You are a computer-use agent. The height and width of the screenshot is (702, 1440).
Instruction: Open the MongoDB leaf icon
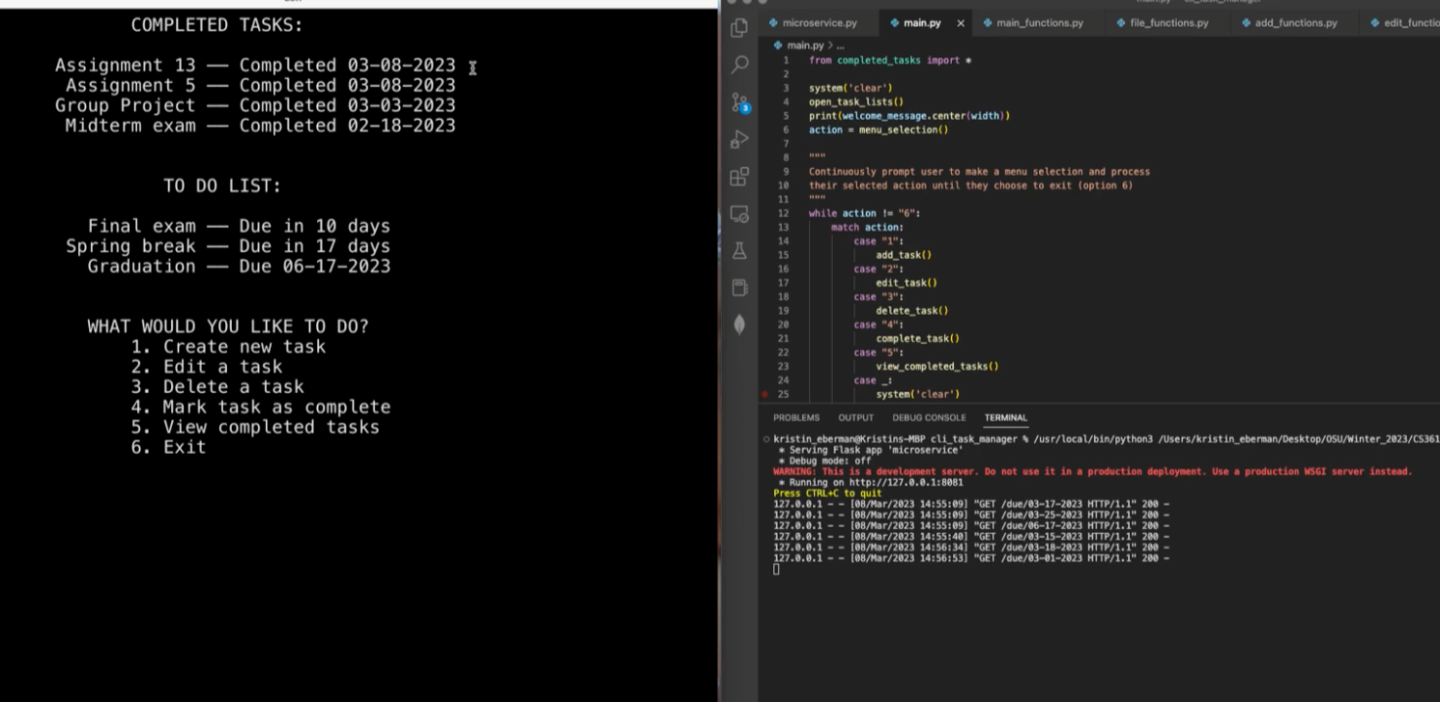pyautogui.click(x=739, y=324)
